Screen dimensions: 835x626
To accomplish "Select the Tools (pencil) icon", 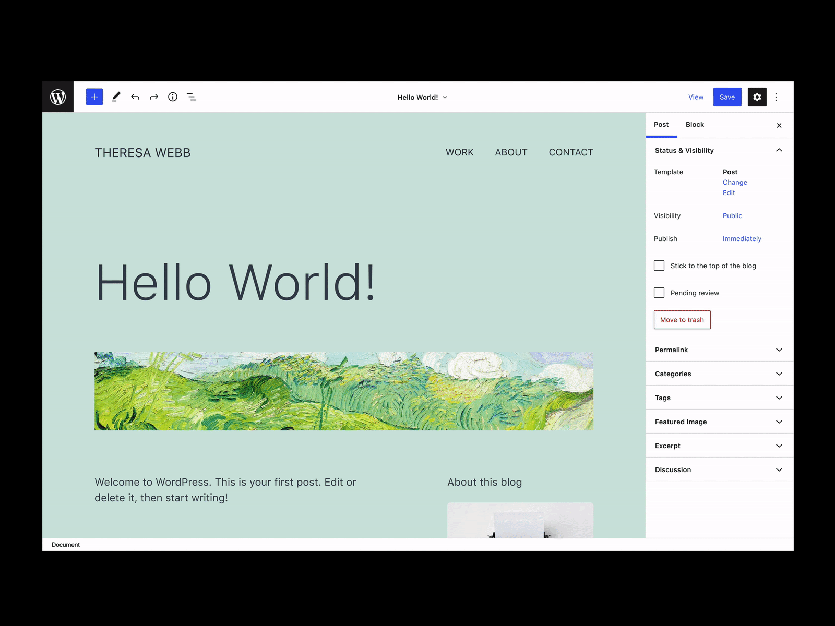I will (x=116, y=97).
